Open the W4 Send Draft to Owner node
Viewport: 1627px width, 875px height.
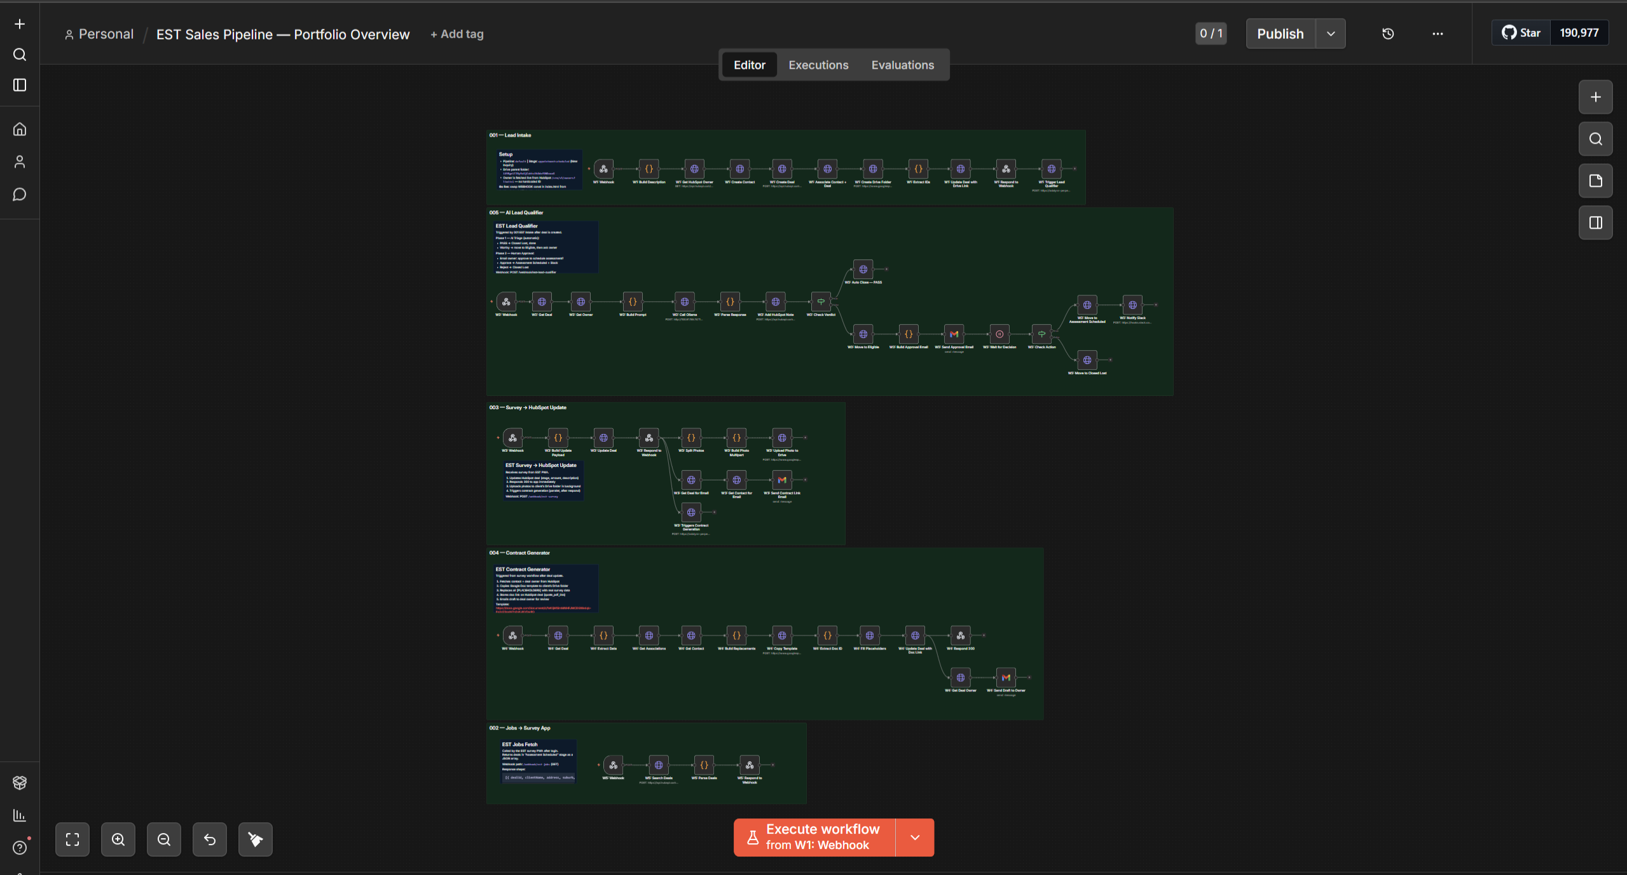tap(1006, 678)
